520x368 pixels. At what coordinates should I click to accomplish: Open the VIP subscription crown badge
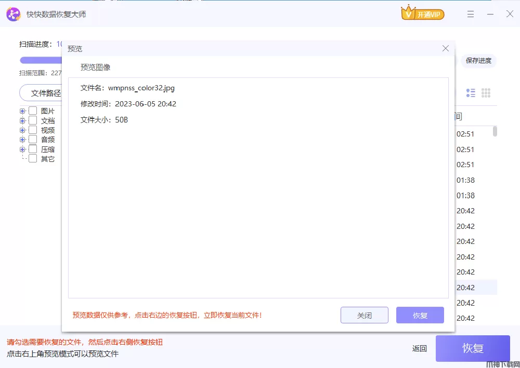422,13
